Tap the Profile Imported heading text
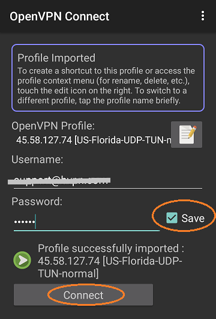The image size is (216, 319). (56, 58)
